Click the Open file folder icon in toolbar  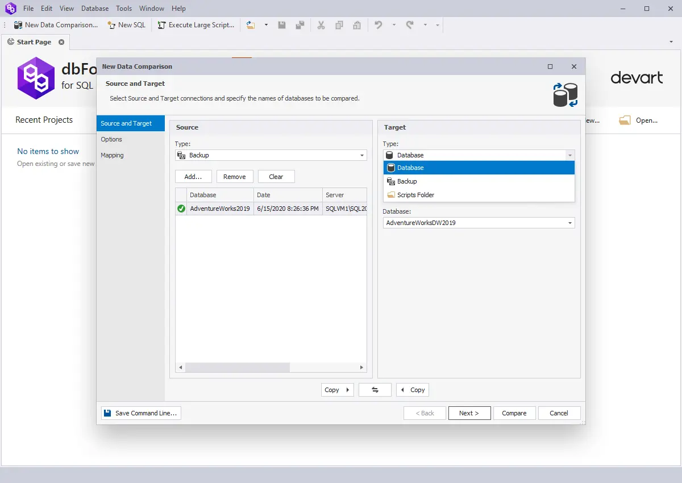pos(251,25)
